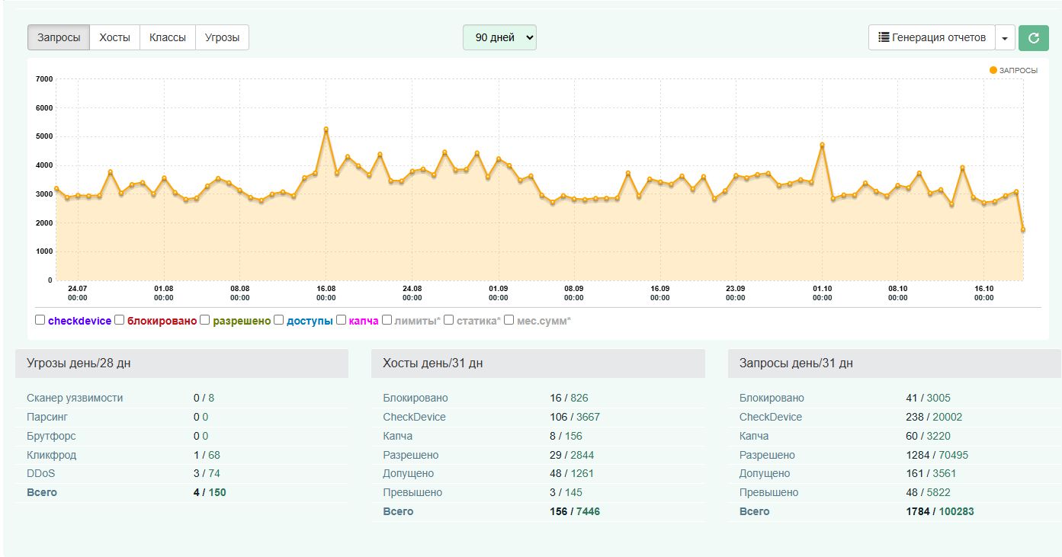Click hosts total value 7446
This screenshot has width=1062, height=557.
pyautogui.click(x=589, y=511)
